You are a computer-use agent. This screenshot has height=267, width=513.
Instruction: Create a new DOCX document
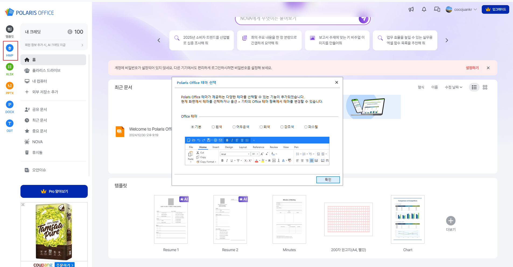[x=10, y=107]
